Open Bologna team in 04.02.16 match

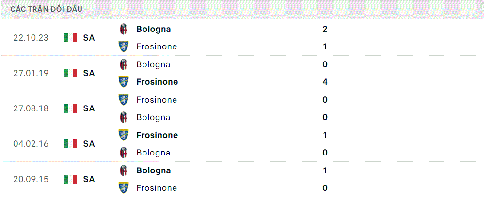[x=153, y=153]
